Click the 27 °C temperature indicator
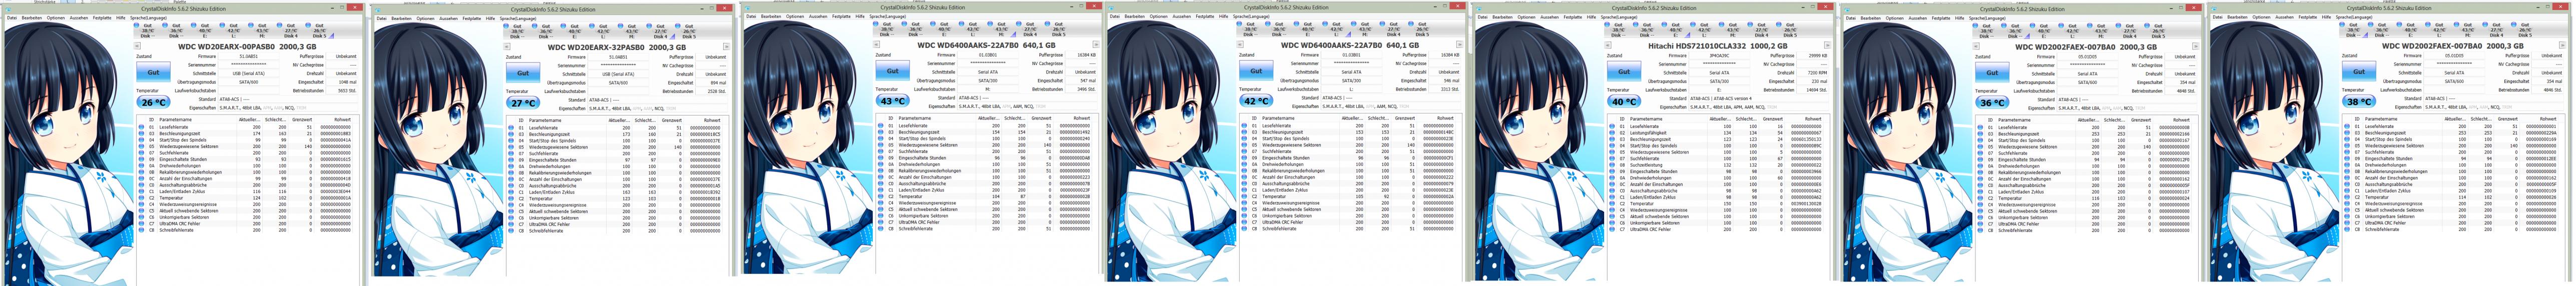 click(x=523, y=103)
